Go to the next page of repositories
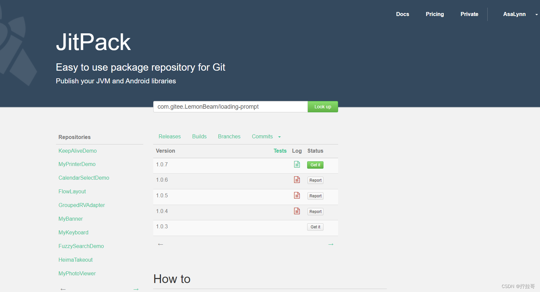Viewport: 540px width, 292px height. coord(136,289)
